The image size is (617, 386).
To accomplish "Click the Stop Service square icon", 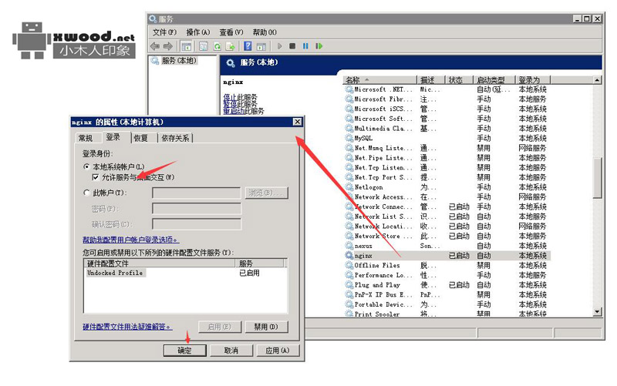I will point(292,46).
